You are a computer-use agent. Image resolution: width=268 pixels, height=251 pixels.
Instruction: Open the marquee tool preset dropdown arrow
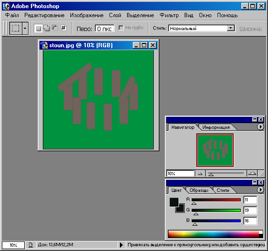(25, 28)
